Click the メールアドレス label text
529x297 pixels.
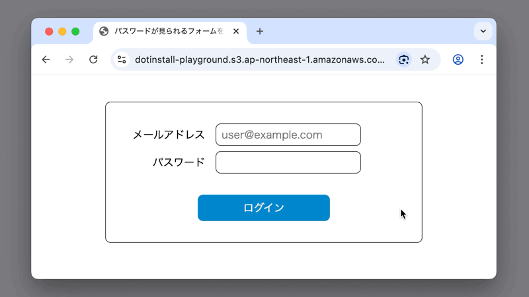click(169, 135)
